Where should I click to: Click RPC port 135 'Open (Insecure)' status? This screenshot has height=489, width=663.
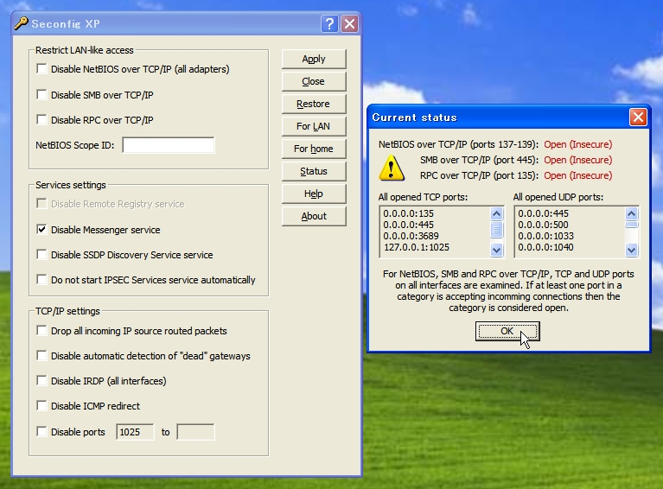click(x=578, y=176)
